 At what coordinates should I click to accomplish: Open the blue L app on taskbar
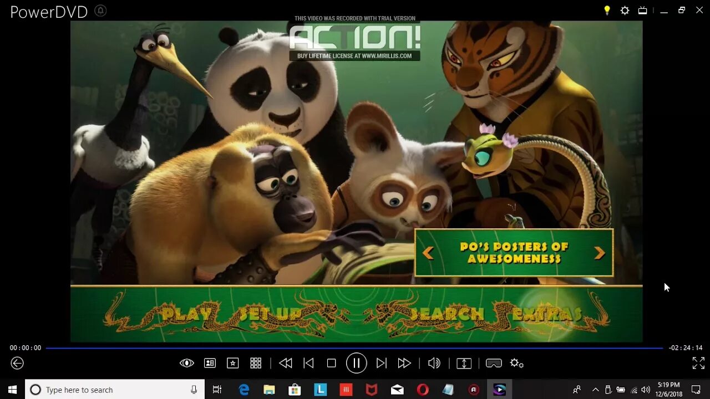(x=321, y=390)
